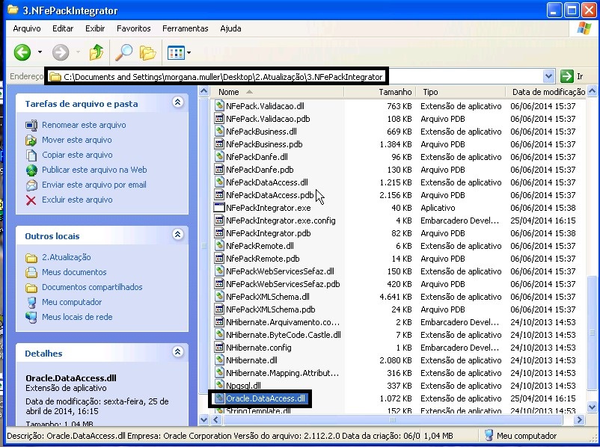Collapse the Tarefas de arquivo e pasta panel
The width and height of the screenshot is (600, 447).
click(177, 102)
